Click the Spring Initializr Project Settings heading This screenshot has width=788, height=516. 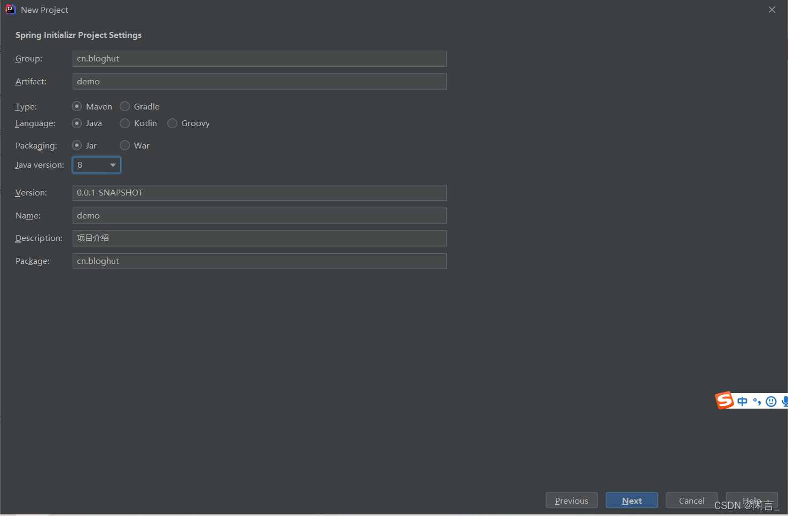pos(78,35)
